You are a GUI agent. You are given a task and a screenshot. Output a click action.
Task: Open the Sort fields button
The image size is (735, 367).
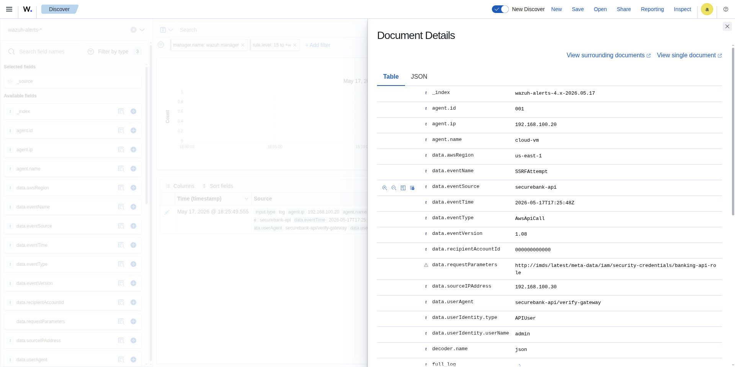218,186
